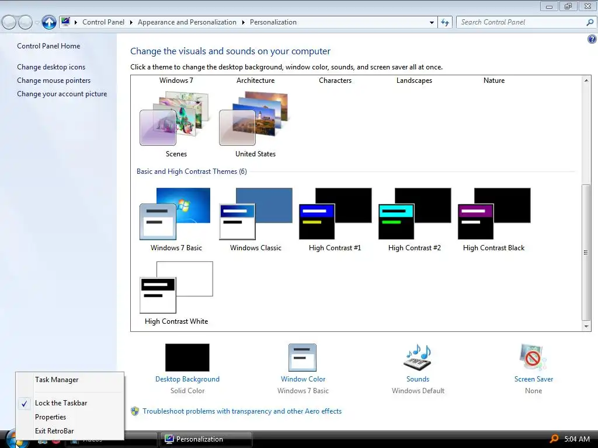This screenshot has height=448, width=598.
Task: Expand the arrow before Control Panel breadcrumb
Action: 75,22
